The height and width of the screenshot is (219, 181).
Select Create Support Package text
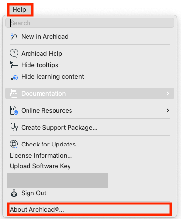click(x=59, y=128)
